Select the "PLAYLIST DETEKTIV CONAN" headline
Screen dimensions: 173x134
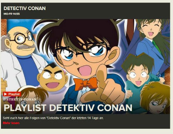coord(68,108)
